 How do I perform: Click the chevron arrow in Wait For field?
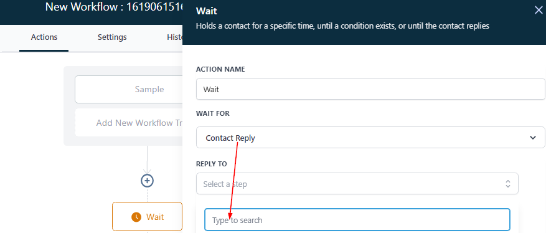click(x=533, y=138)
